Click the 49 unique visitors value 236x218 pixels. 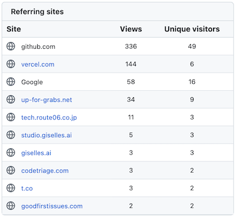click(192, 47)
